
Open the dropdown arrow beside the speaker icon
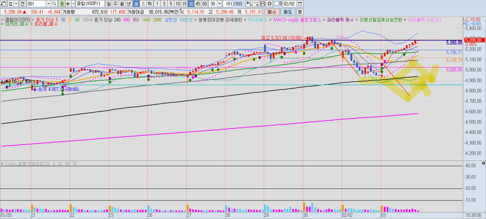coord(73,4)
